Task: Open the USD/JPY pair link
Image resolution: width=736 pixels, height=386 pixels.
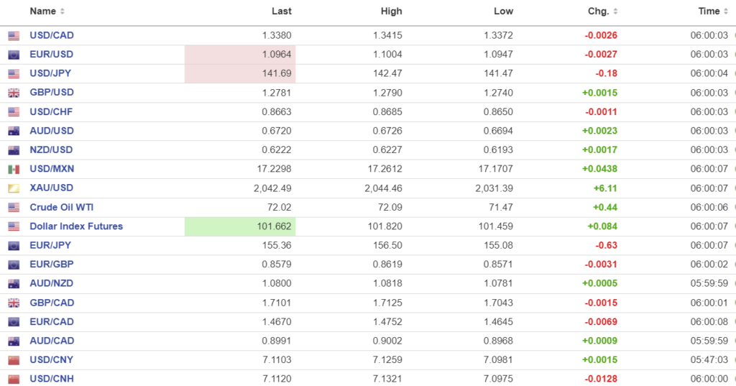Action: (50, 73)
